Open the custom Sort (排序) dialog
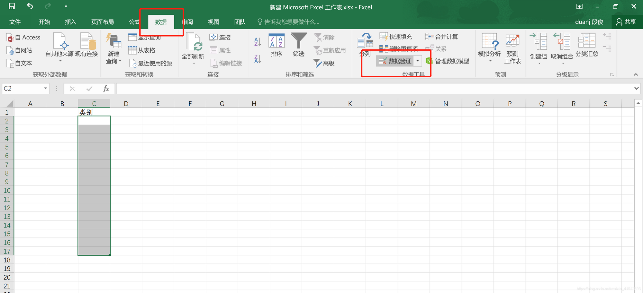This screenshot has width=643, height=293. pos(276,45)
